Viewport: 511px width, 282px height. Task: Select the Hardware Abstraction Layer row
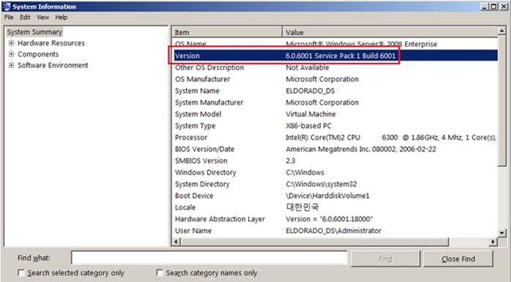(335, 219)
